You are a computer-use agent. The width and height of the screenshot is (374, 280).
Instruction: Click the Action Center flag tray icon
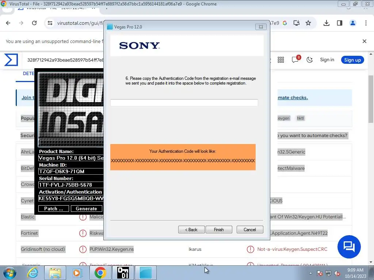(x=320, y=273)
